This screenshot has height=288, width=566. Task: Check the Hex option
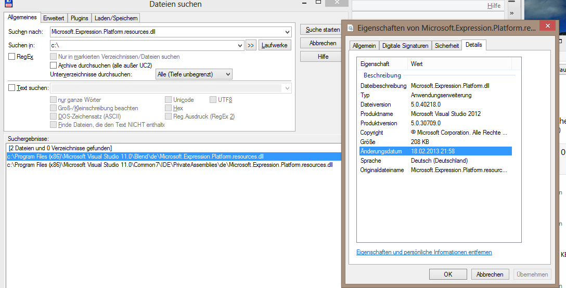tap(168, 108)
